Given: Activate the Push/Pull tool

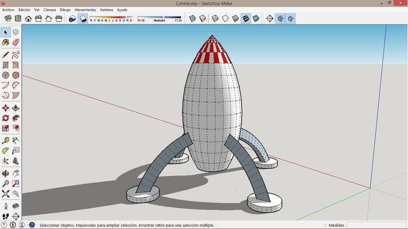Looking at the screenshot, I should [x=16, y=108].
